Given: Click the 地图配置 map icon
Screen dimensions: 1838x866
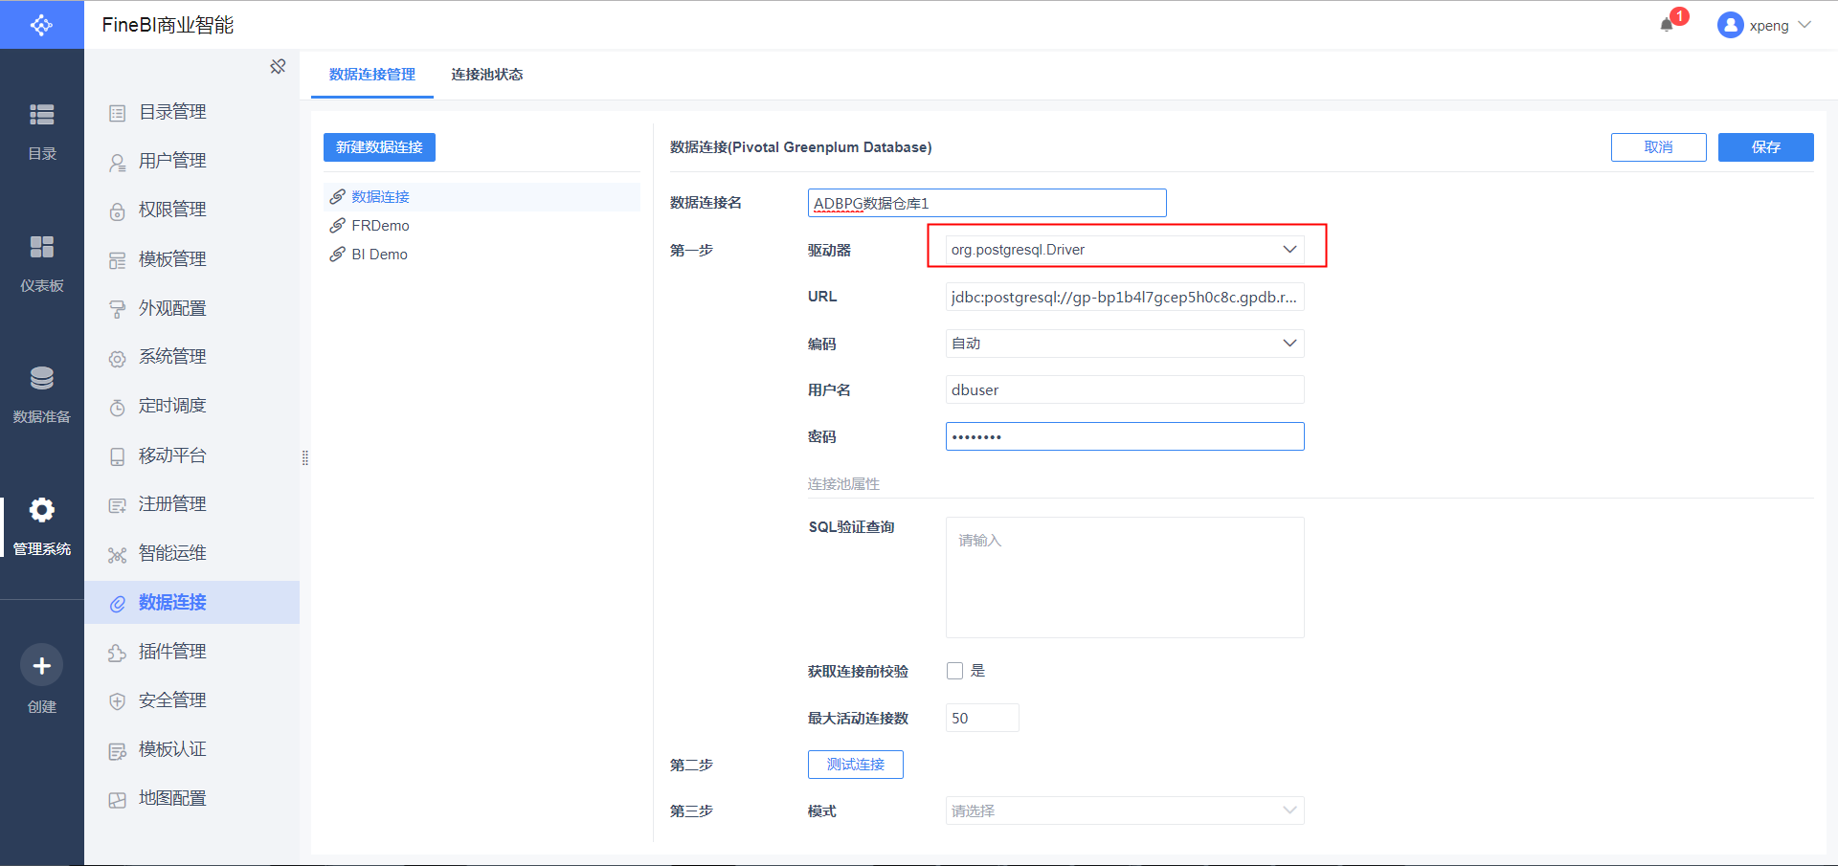Looking at the screenshot, I should pyautogui.click(x=117, y=800).
